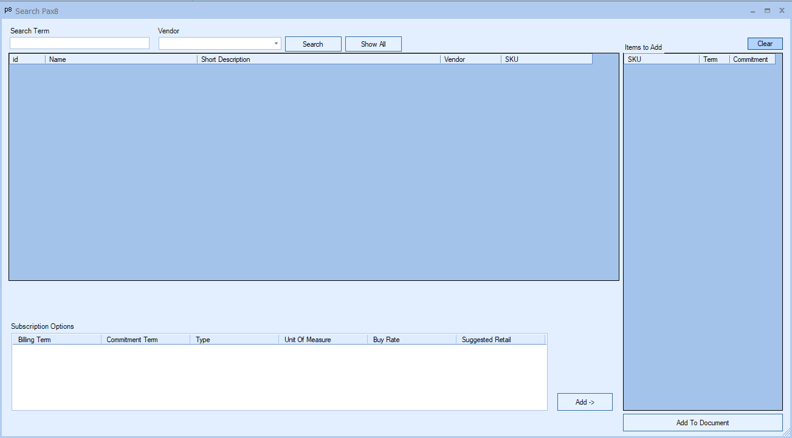792x438 pixels.
Task: Select the Billing Term column header
Action: click(57, 340)
